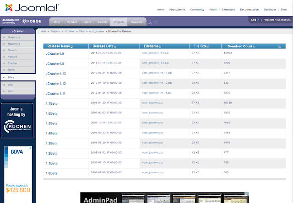Viewport: 293px width, 203px height.
Task: Open the AdminPad banner ad
Action: click(164, 198)
